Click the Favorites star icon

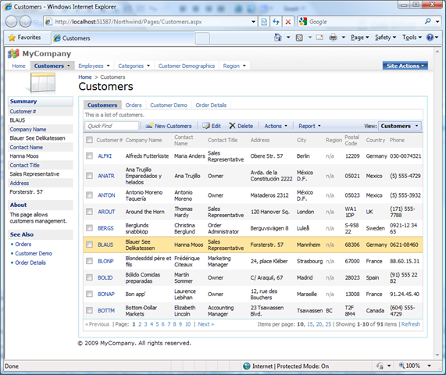12,37
